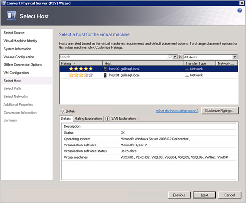Click the search magnifier icon
This screenshot has height=203, width=246.
click(170, 57)
